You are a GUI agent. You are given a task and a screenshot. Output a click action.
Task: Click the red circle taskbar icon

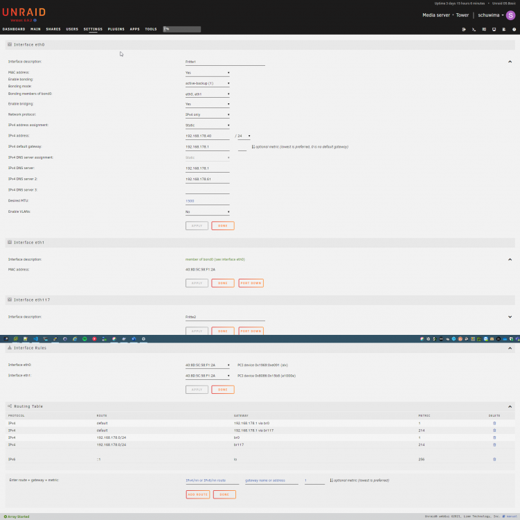94,339
